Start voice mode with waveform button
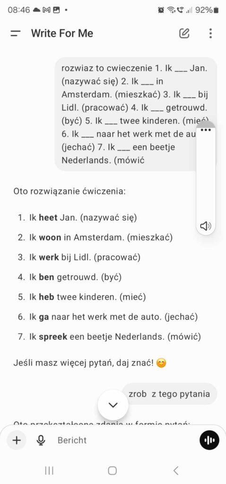Viewport: 226px width, 484px height. 209,440
